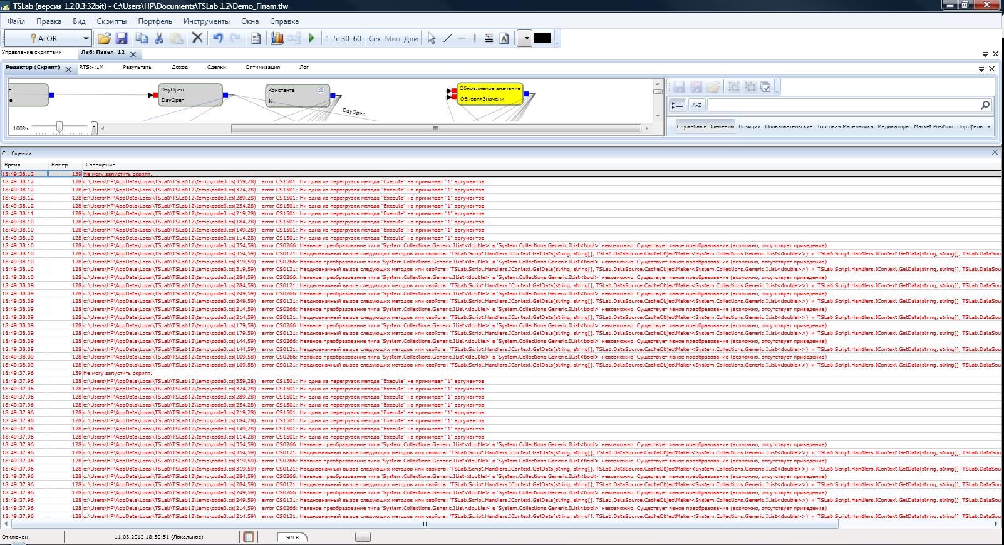
Task: Click the scissors cut icon
Action: [159, 38]
